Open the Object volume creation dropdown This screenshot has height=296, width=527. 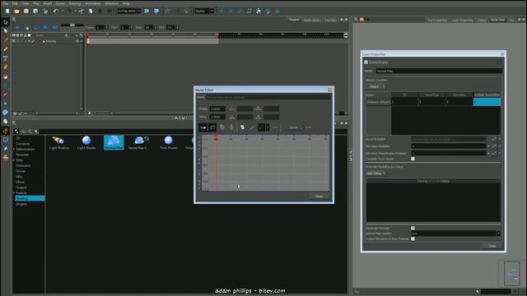click(x=376, y=87)
